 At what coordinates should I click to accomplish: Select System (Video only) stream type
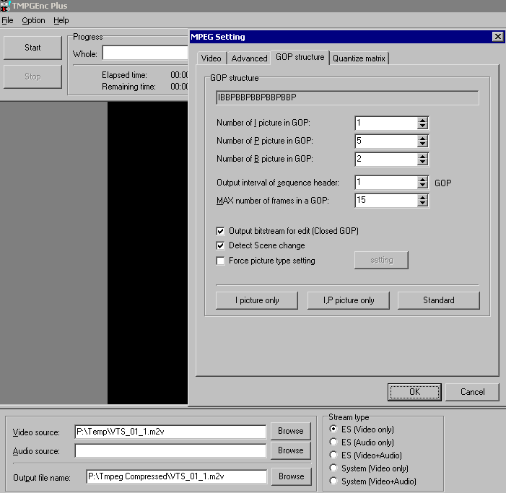point(333,468)
